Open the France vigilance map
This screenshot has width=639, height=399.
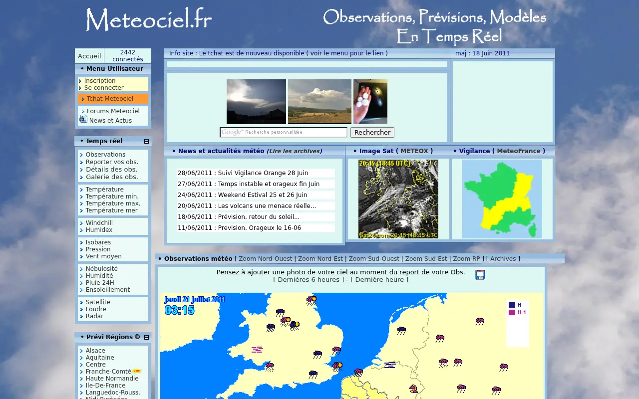(502, 199)
